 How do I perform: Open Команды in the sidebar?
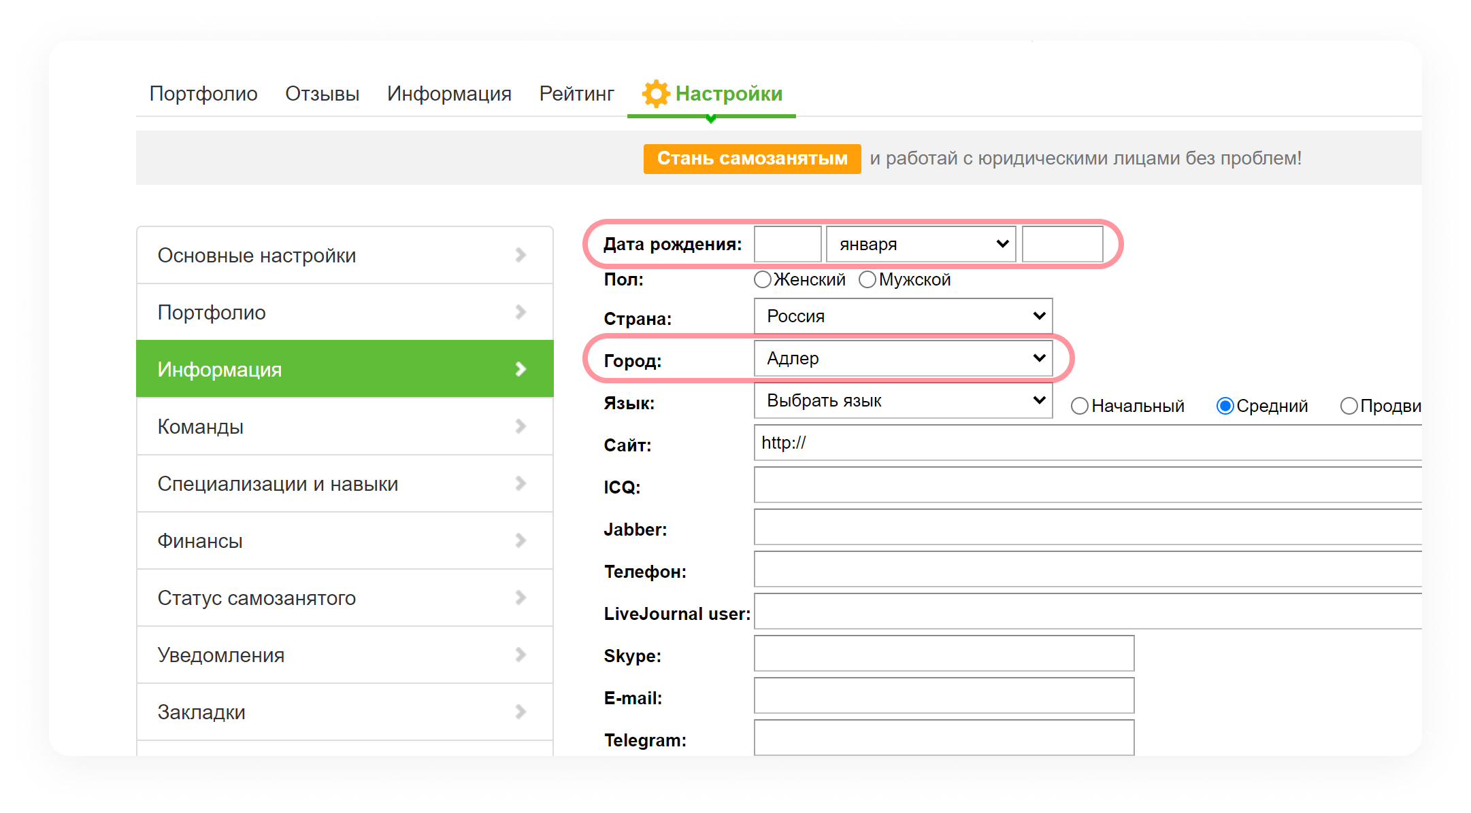click(345, 426)
